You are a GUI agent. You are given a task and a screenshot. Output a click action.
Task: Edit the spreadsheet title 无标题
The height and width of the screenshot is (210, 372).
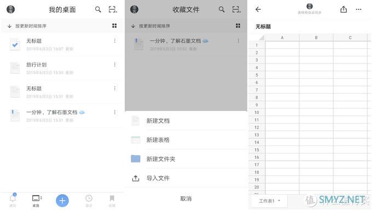point(263,26)
